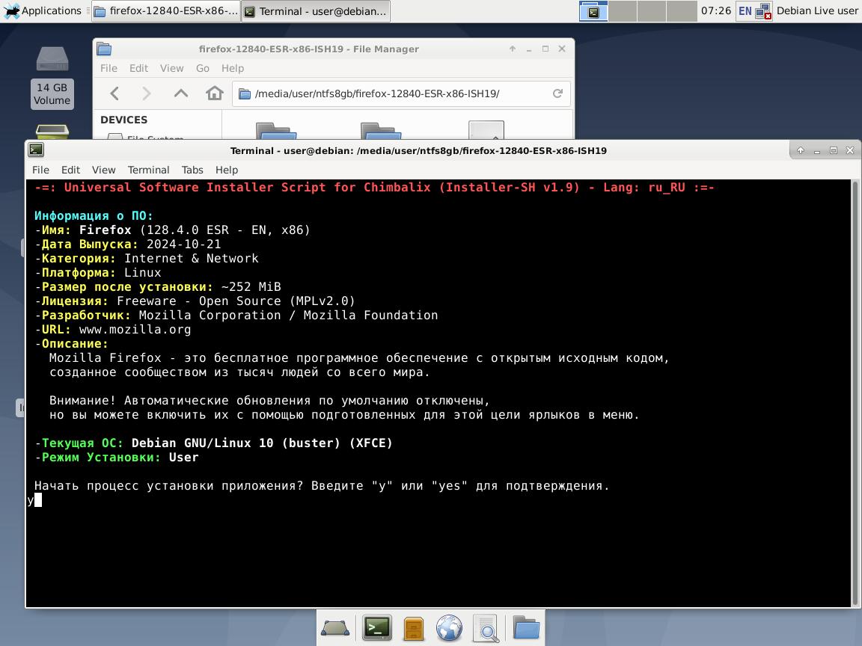Launch the Web Browser globe in dock
Viewport: 862px width, 646px height.
[x=449, y=628]
